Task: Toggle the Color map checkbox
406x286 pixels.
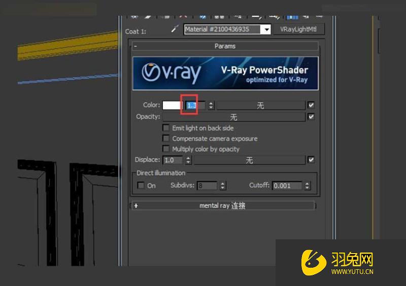Action: click(311, 105)
